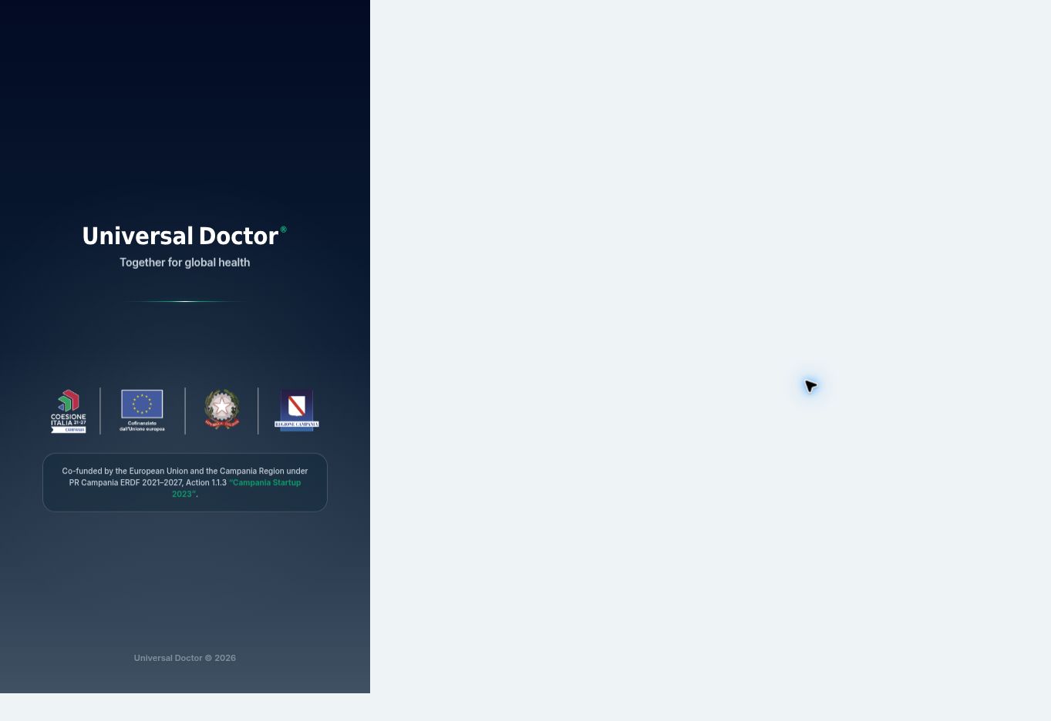Click the Regione Campania logo
1051x721 pixels.
[x=297, y=410]
